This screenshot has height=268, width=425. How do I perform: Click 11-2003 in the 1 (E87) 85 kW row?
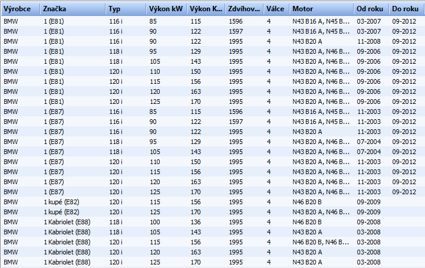tap(368, 112)
